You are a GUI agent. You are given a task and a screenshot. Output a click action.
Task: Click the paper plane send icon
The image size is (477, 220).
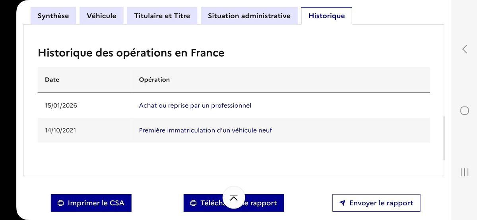[x=342, y=203]
